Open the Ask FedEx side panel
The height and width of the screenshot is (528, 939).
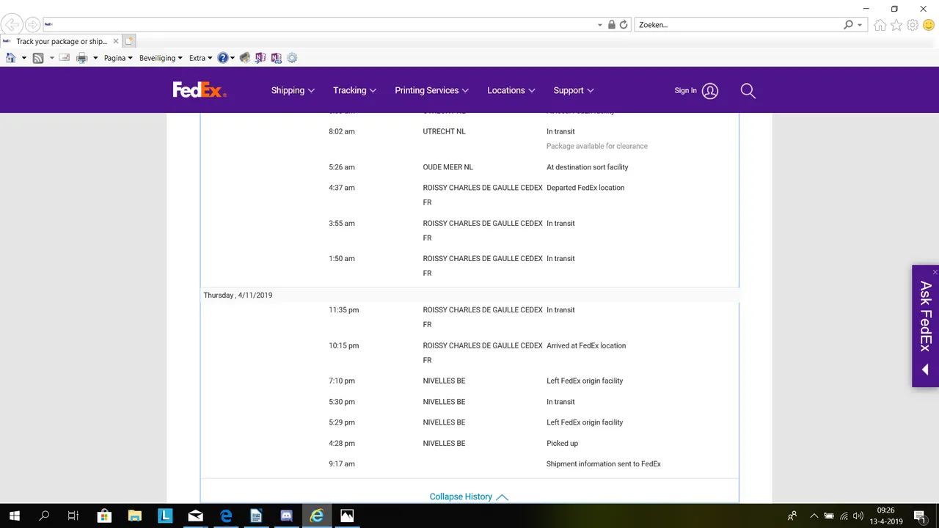click(926, 326)
